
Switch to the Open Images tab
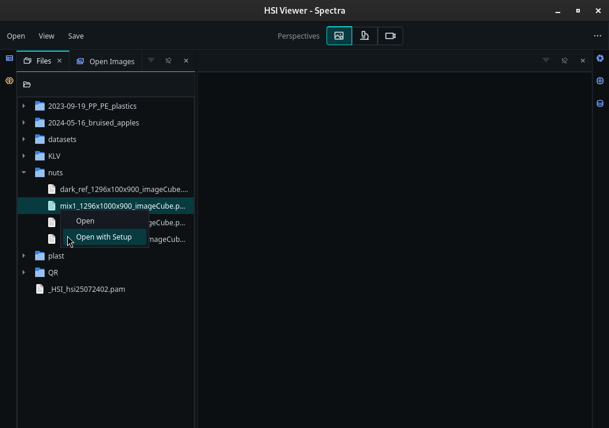(x=106, y=61)
